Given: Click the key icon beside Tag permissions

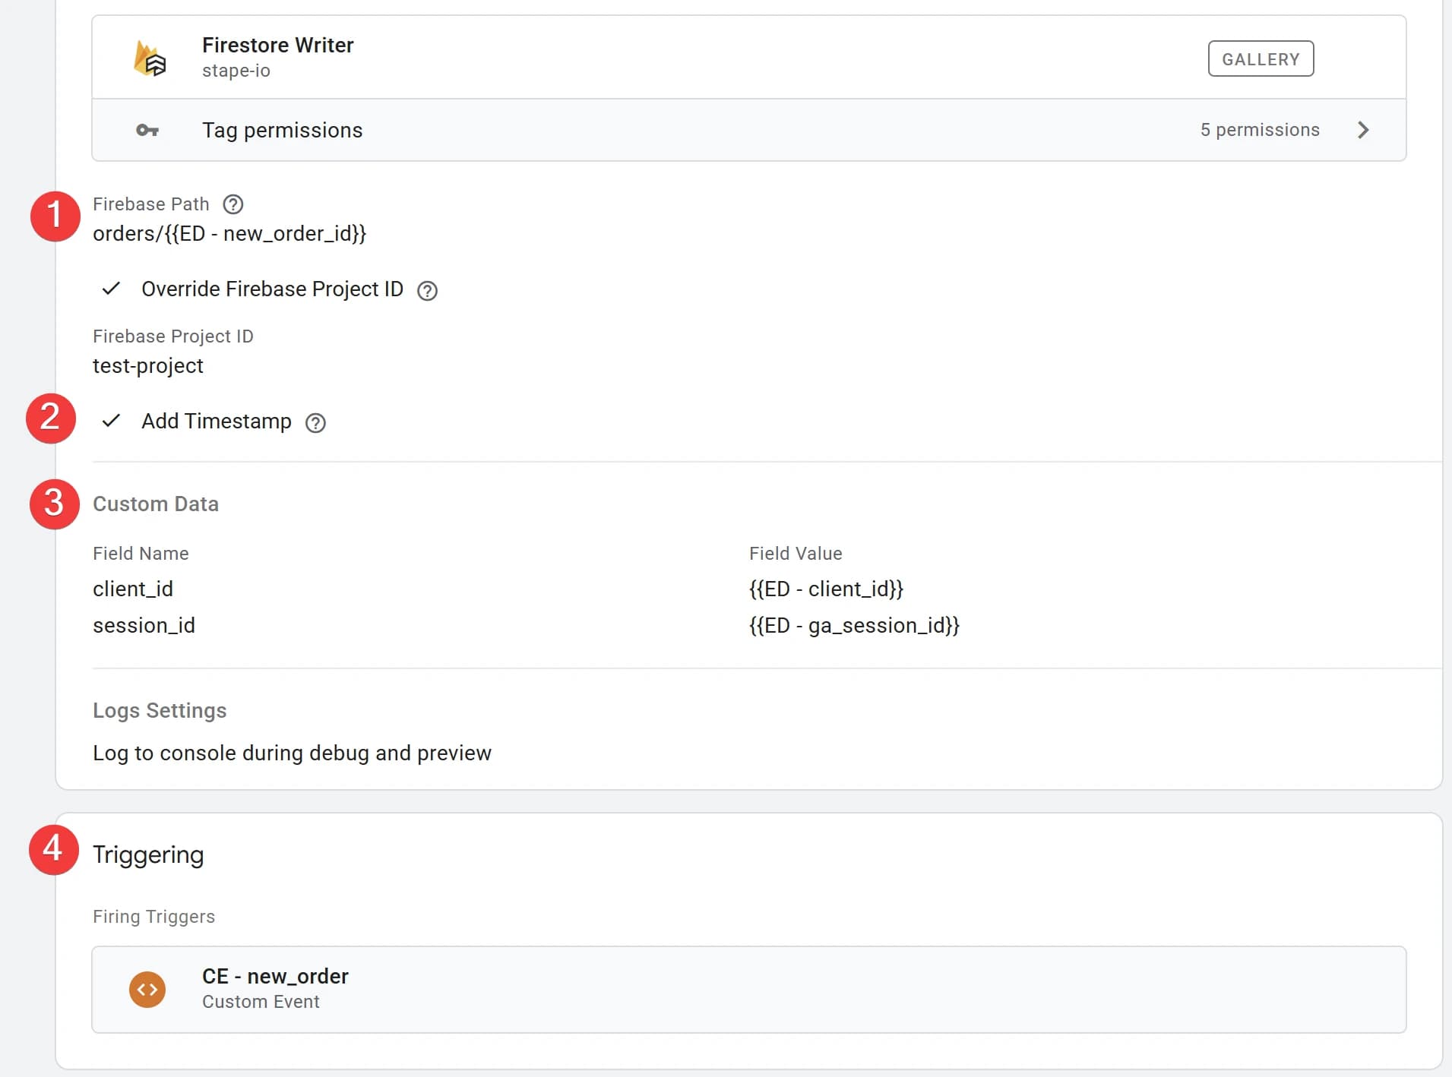Looking at the screenshot, I should pos(147,131).
